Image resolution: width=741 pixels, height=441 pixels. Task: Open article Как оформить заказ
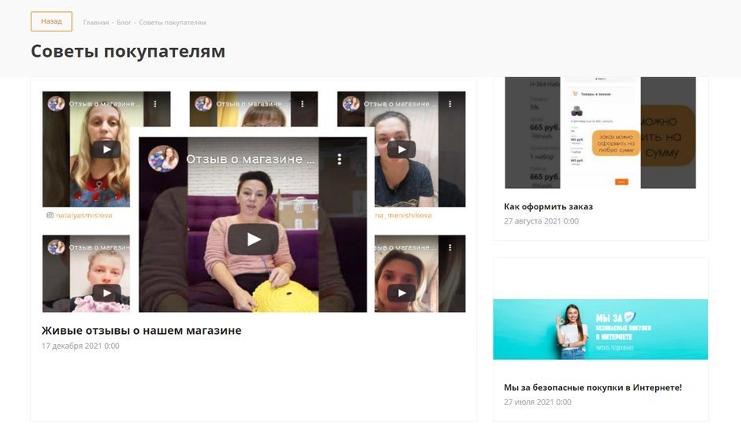pos(548,206)
